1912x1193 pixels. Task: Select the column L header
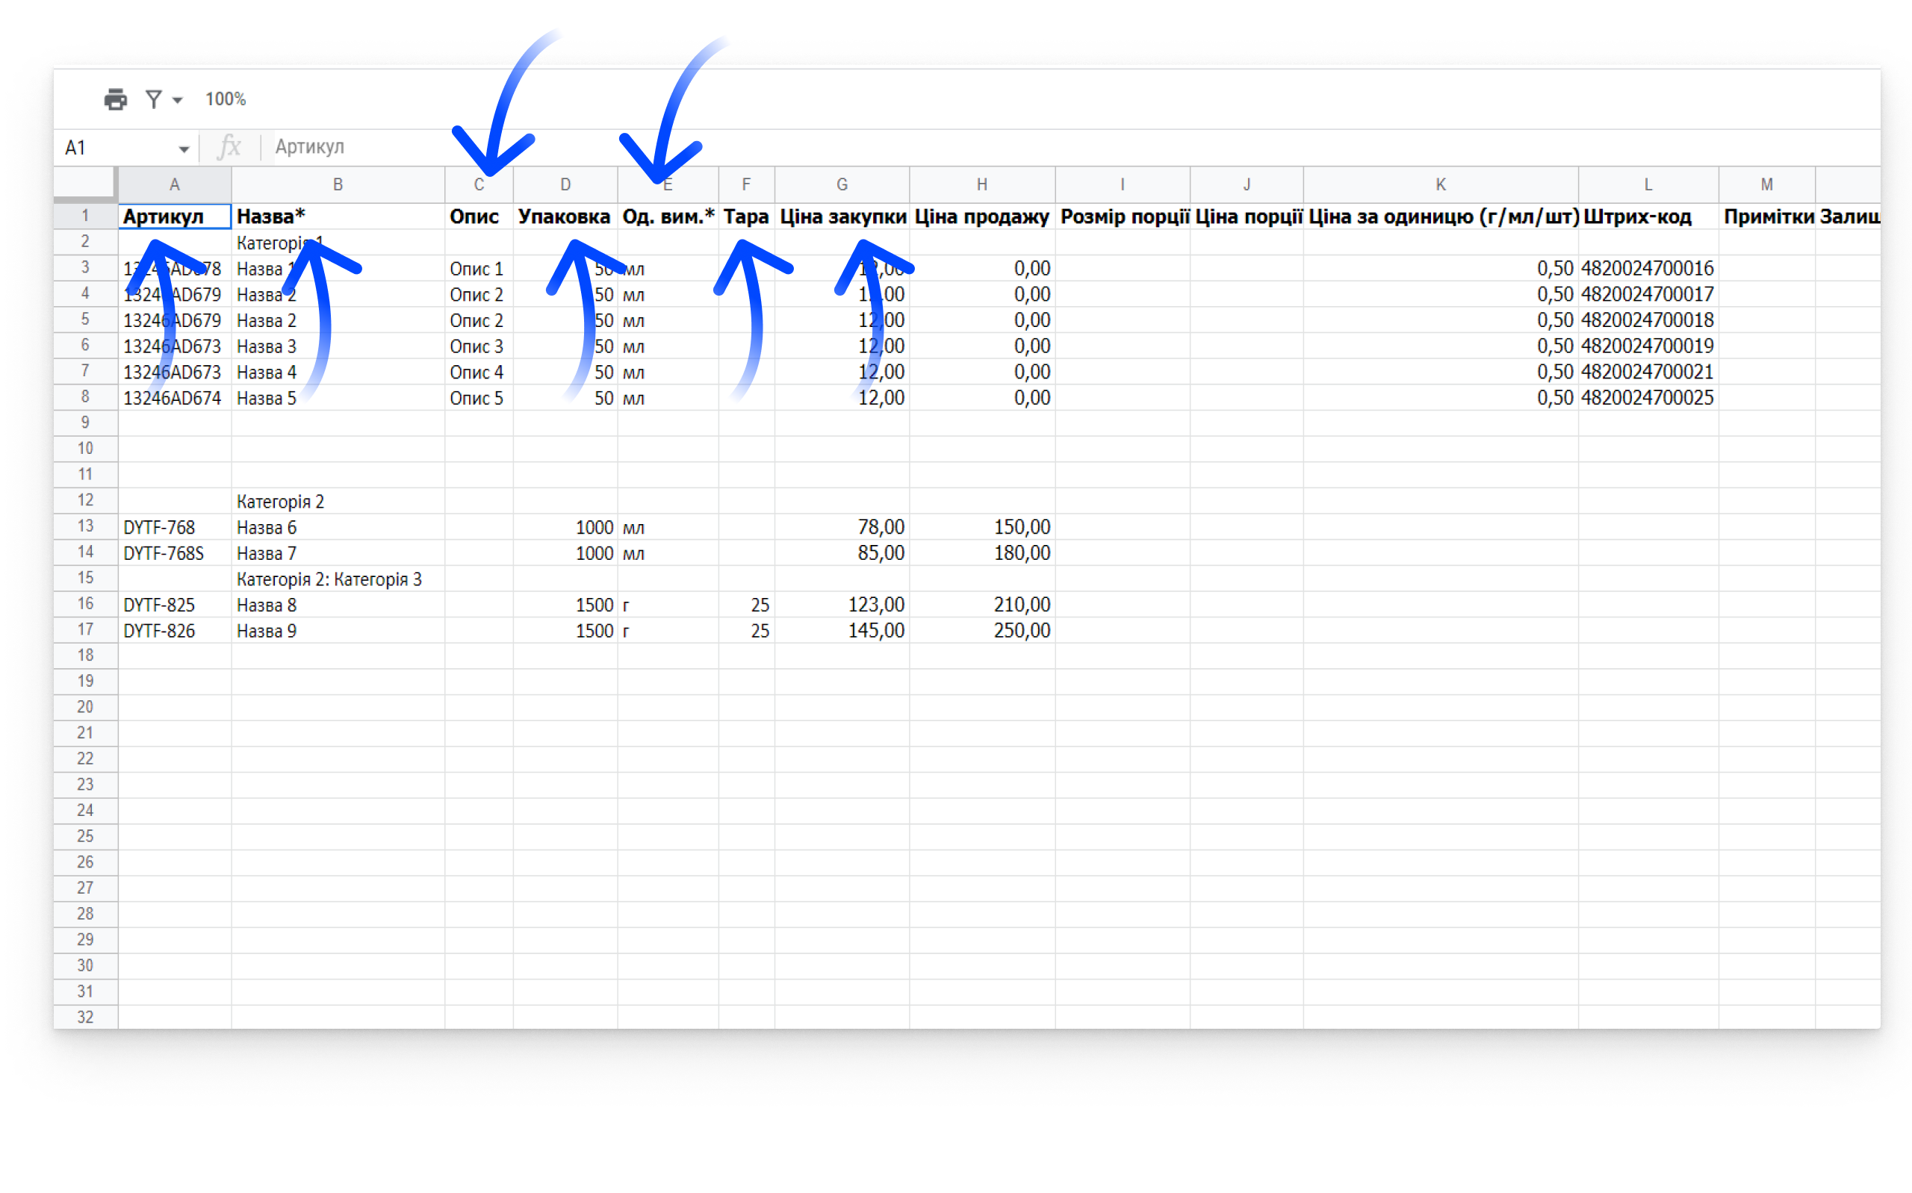point(1648,184)
